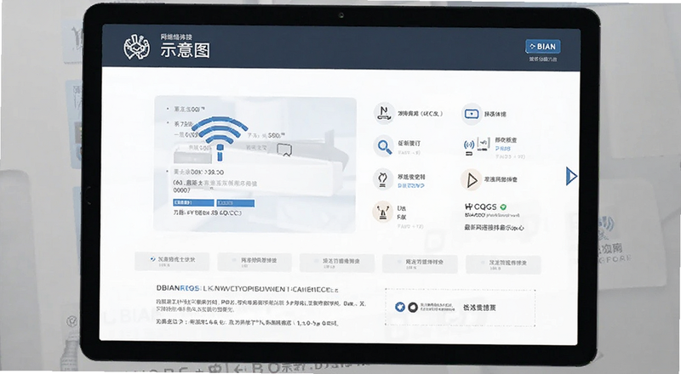Viewport: 681px width, 374px height.
Task: Click the blue magnifying glass search icon
Action: tap(384, 147)
